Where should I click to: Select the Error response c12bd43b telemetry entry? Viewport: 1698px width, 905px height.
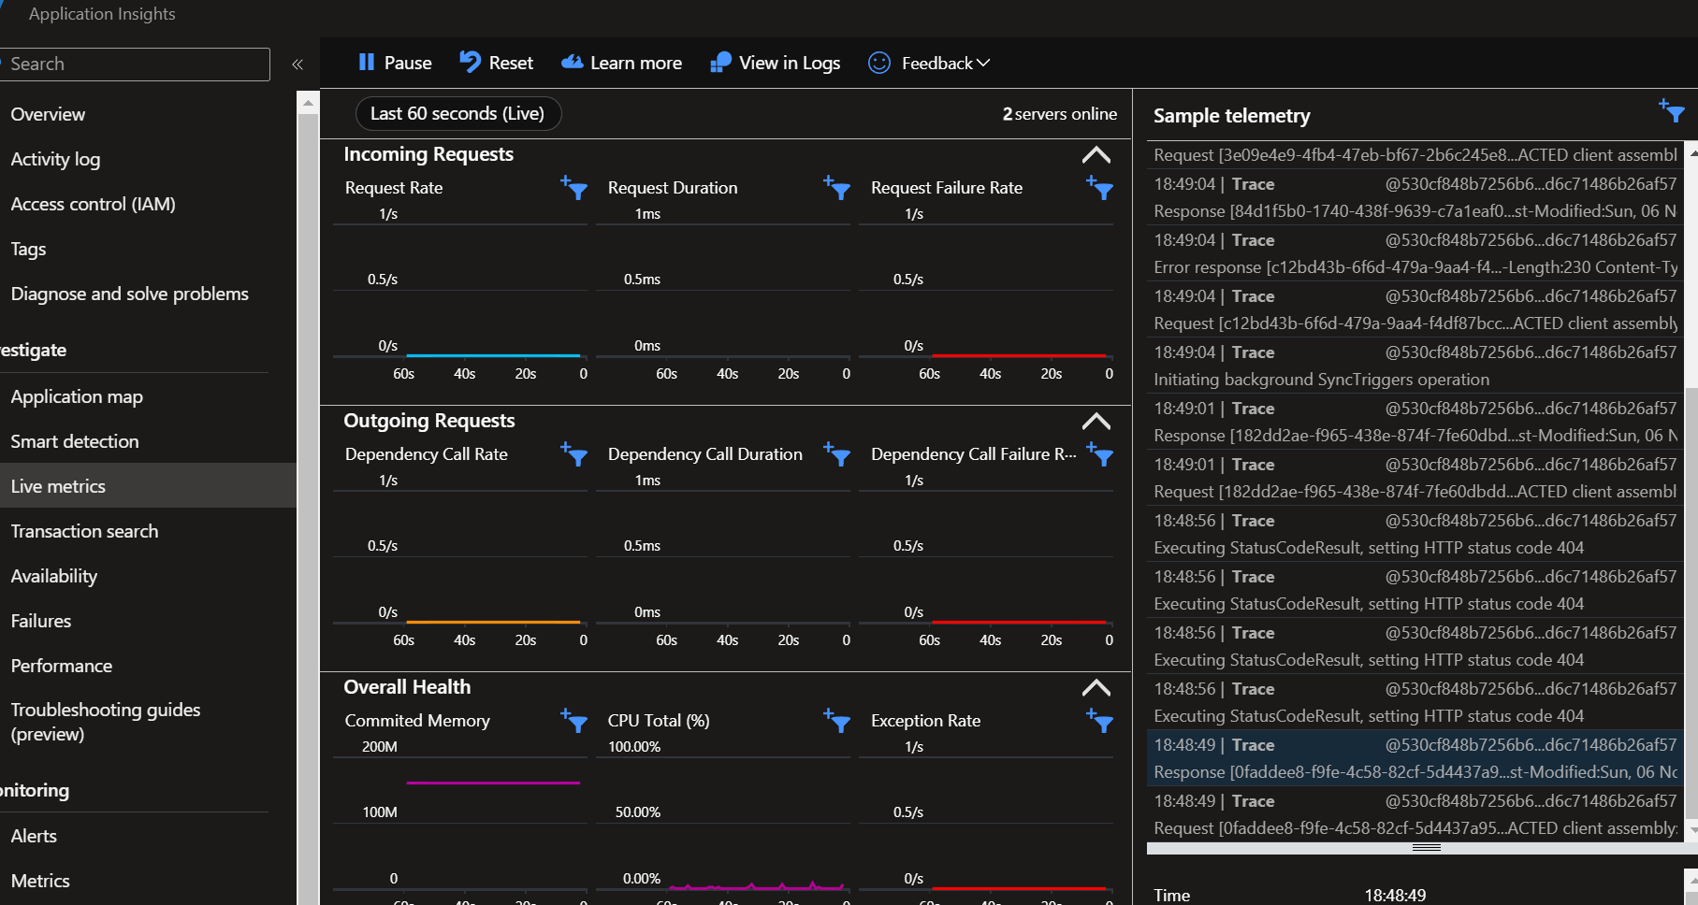[x=1415, y=253]
